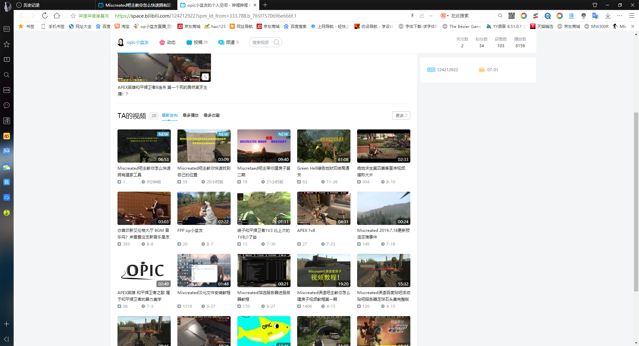Open the 投稿 20 tab

click(197, 42)
